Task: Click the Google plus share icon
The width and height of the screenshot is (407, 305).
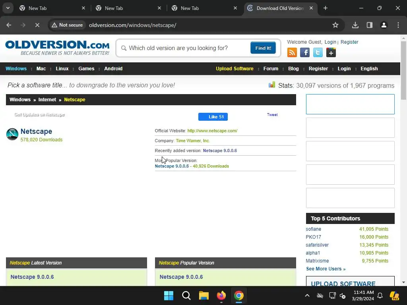Action: 331,53
